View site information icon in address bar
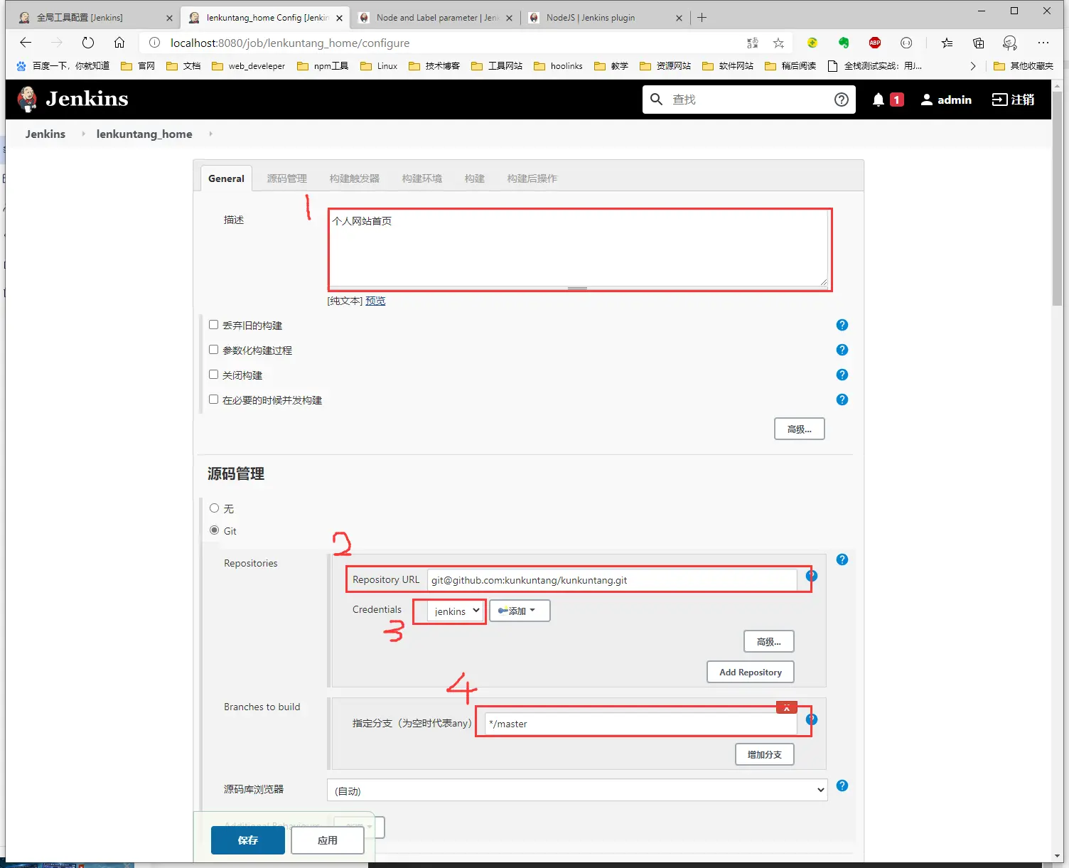 tap(154, 43)
